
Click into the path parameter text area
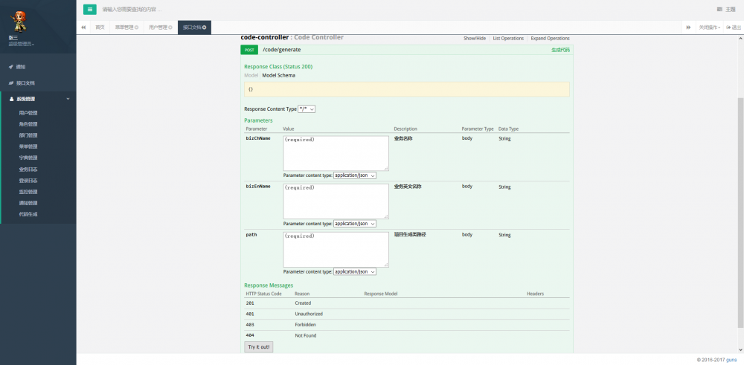[x=336, y=249]
